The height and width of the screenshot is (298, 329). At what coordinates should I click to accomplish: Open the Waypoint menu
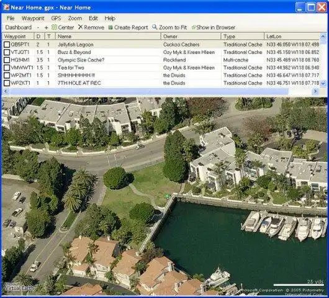pos(33,18)
